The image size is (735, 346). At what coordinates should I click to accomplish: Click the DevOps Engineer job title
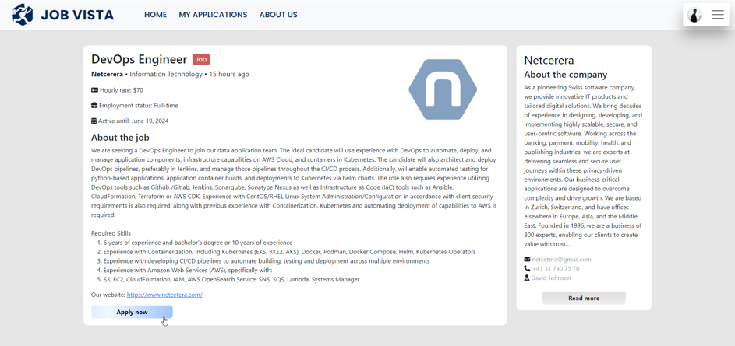[x=140, y=59]
